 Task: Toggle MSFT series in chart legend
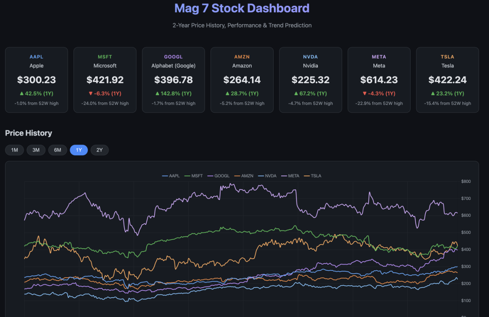click(194, 176)
